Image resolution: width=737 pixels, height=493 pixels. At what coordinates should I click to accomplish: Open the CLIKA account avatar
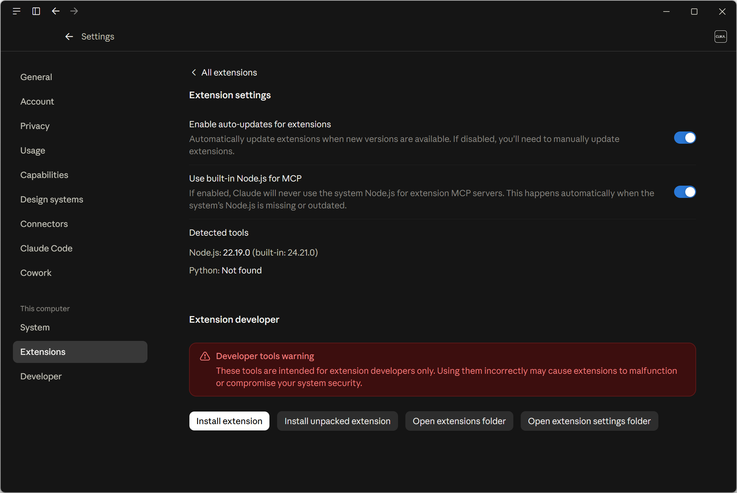point(721,36)
